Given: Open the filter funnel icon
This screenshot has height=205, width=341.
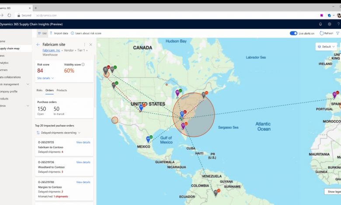Looking at the screenshot, I should [x=338, y=33].
